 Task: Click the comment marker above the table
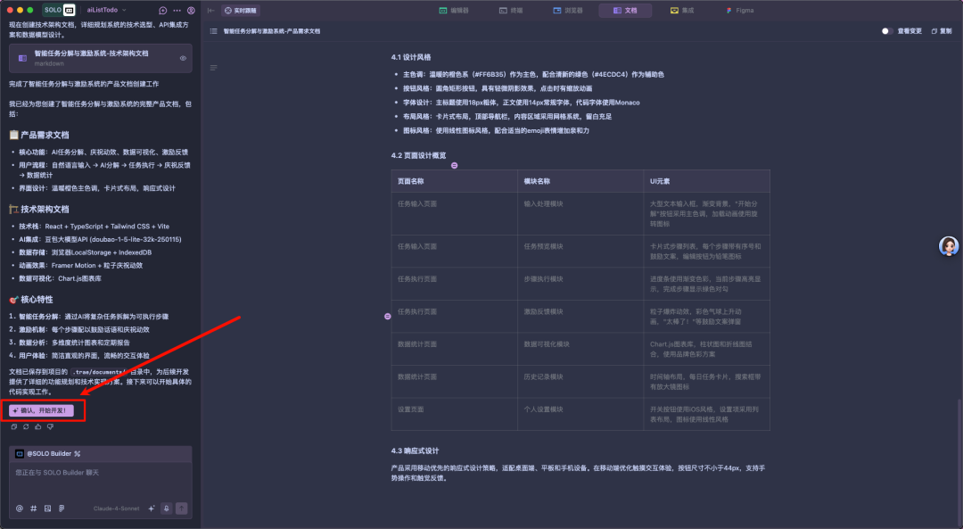click(x=455, y=165)
